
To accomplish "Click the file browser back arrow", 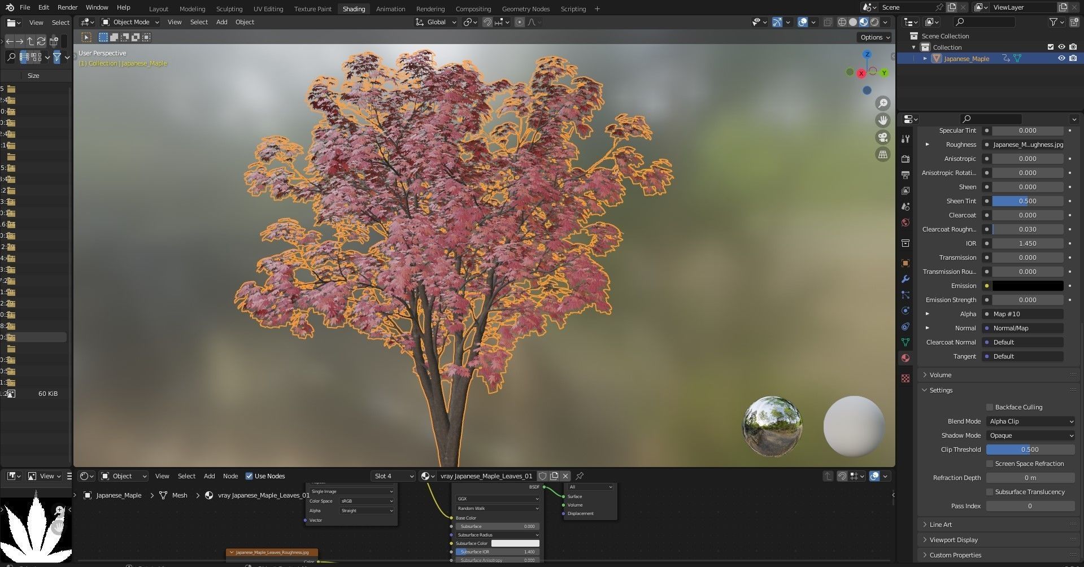I will (10, 41).
